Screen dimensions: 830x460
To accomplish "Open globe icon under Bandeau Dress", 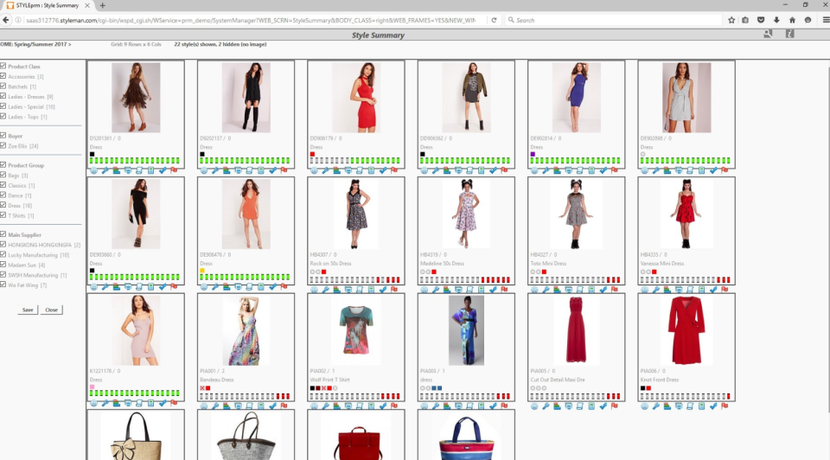I will [204, 406].
